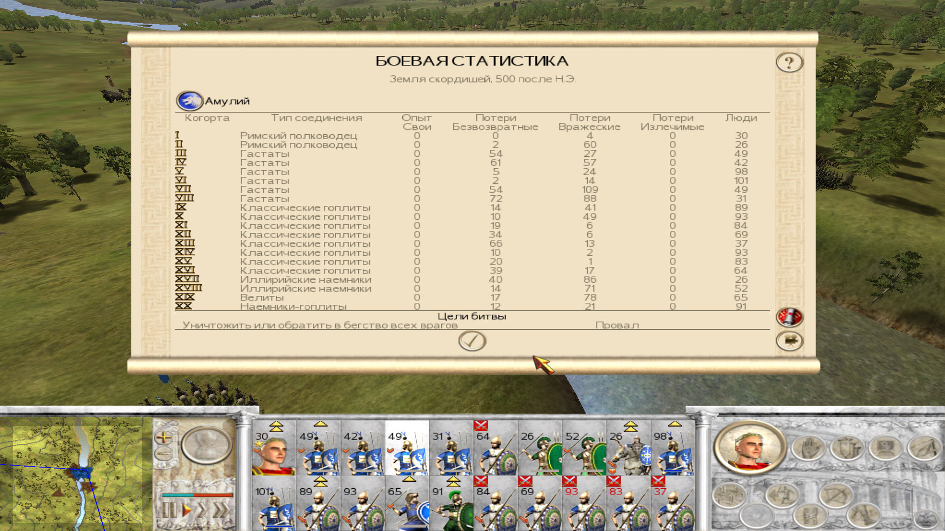The image size is (945, 531).
Task: Click the cohort XIX Велиты row
Action: tap(472, 297)
